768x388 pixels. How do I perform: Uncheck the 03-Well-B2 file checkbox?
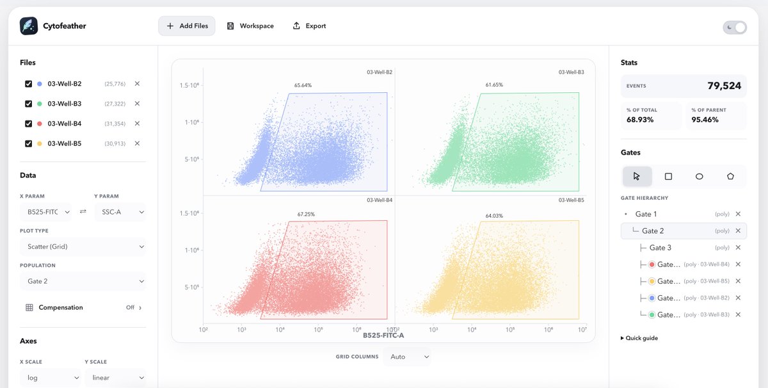pos(28,84)
